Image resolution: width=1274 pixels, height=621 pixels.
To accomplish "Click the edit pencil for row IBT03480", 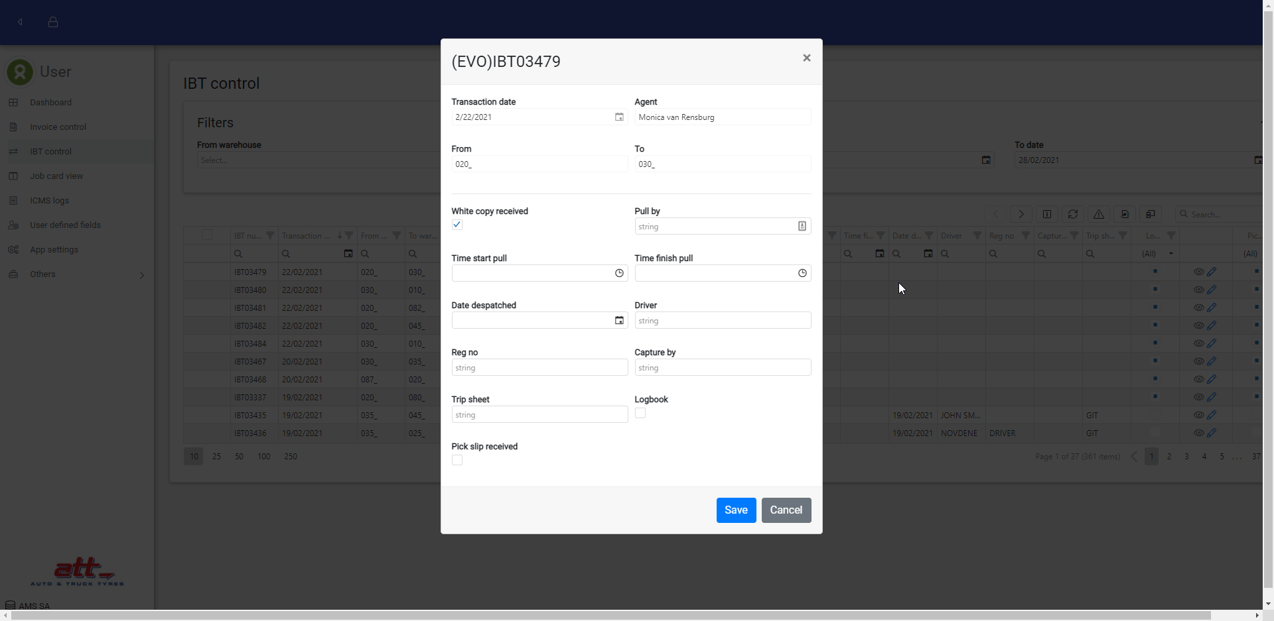I will pos(1212,290).
